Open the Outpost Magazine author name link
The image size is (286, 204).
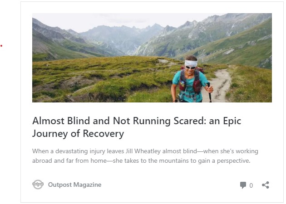(x=74, y=185)
